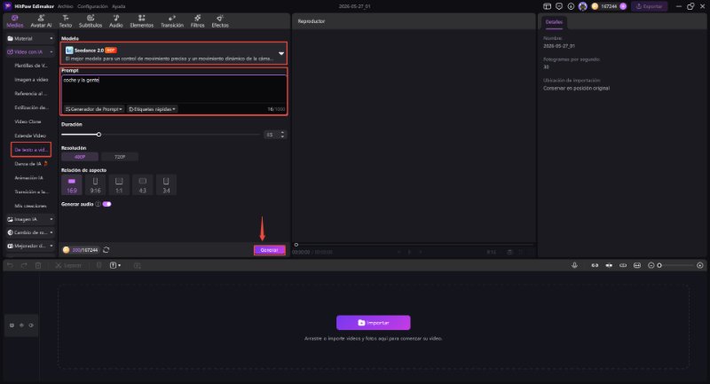Click the Generar button
The height and width of the screenshot is (384, 710).
coord(270,250)
